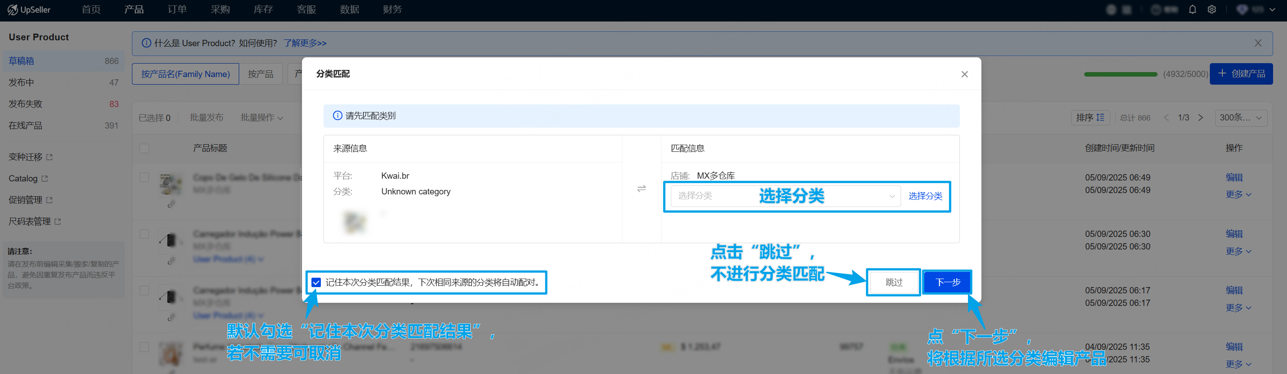Select 在线产品 in sidebar
This screenshot has height=374, width=1287.
coord(63,125)
